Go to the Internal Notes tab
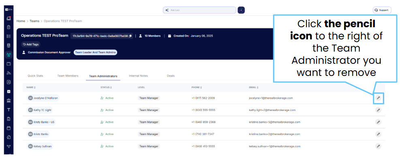Screen dimensions: 400x158 (x=138, y=76)
